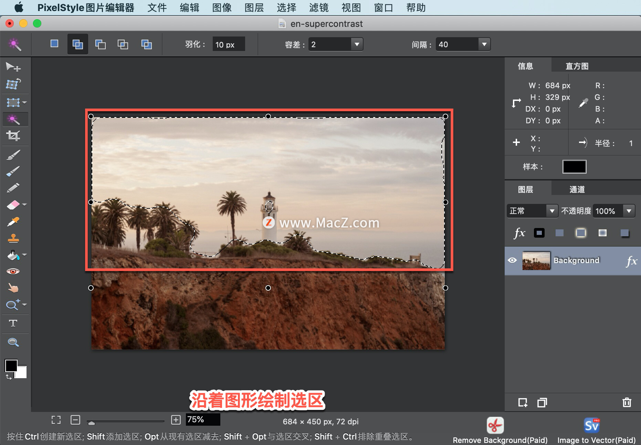Select the Red Eye removal tool
Viewport: 641px width, 445px height.
click(14, 271)
